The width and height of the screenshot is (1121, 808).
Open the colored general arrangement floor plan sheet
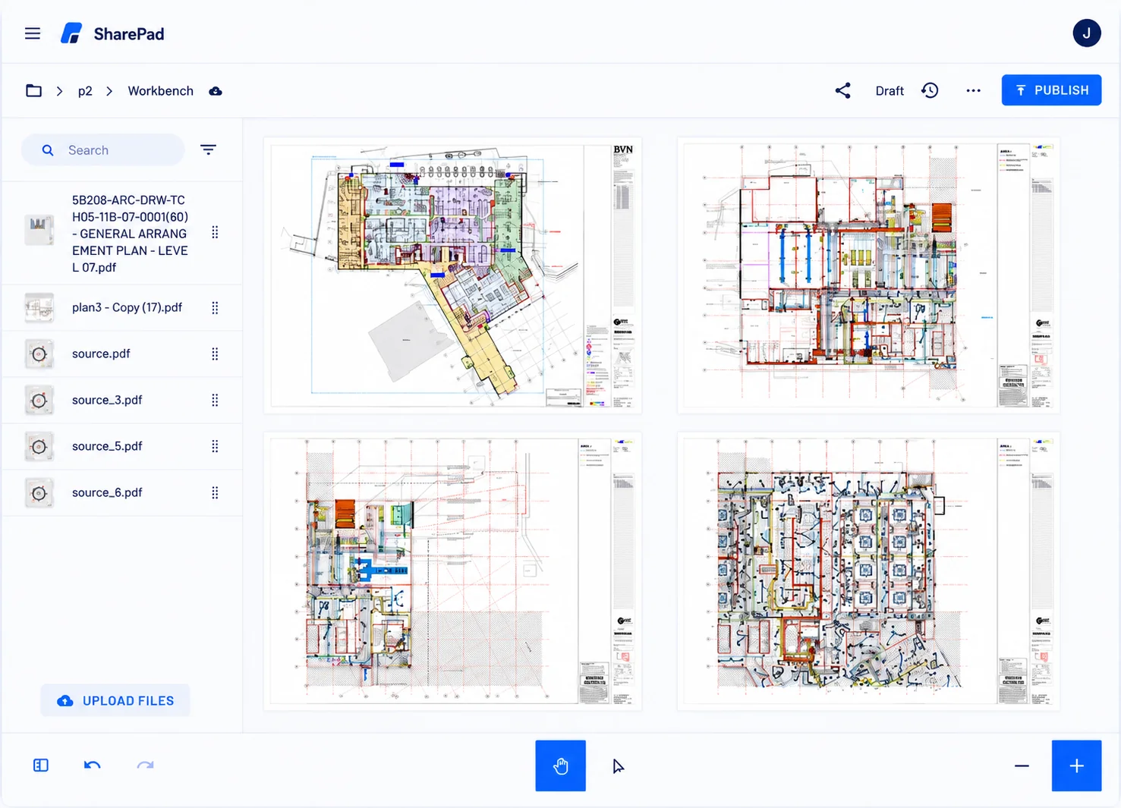453,275
